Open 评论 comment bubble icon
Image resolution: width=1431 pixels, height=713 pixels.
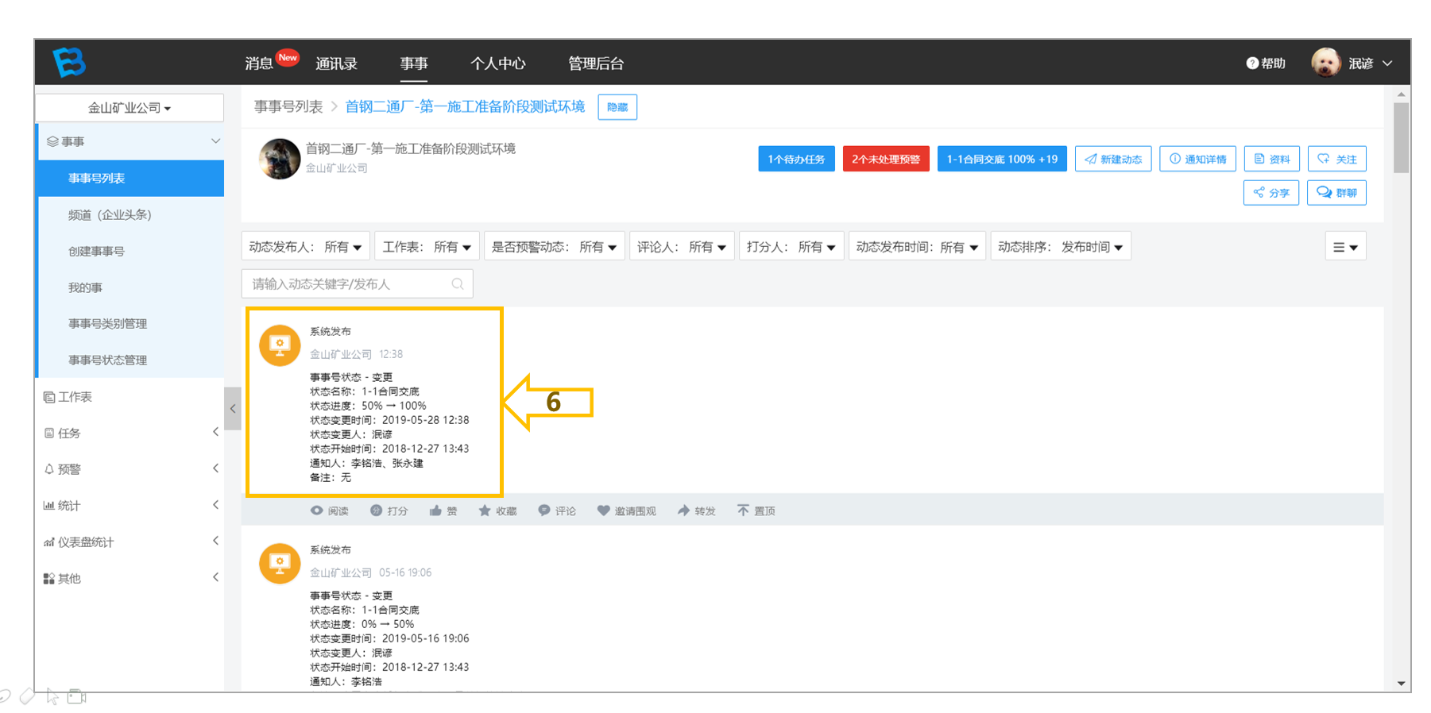544,511
